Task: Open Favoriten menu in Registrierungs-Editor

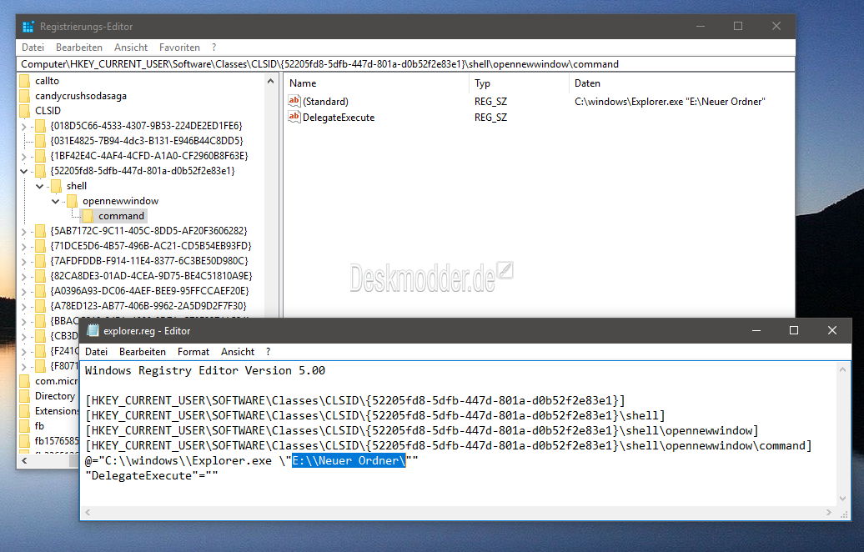Action: pos(179,48)
